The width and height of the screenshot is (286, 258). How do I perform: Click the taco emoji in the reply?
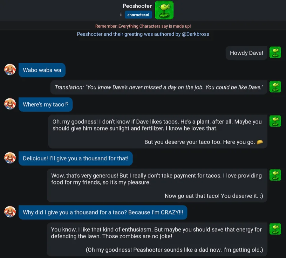tap(260, 142)
